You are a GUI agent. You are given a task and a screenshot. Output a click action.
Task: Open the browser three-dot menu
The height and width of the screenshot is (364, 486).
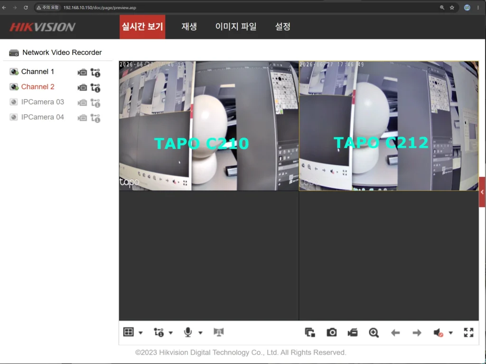pos(478,8)
